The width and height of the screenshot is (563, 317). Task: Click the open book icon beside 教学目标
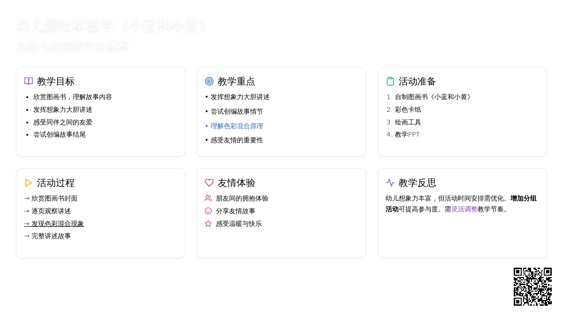29,81
